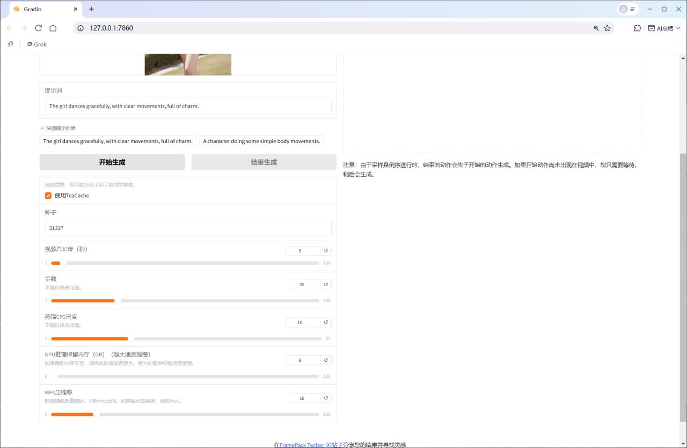Open a new browser tab
Image resolution: width=687 pixels, height=448 pixels.
point(91,9)
